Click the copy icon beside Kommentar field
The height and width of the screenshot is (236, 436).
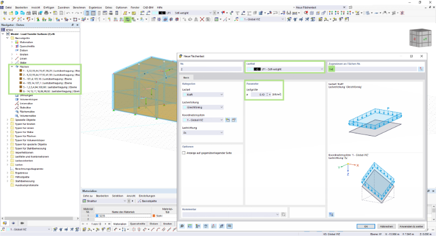pos(283,214)
